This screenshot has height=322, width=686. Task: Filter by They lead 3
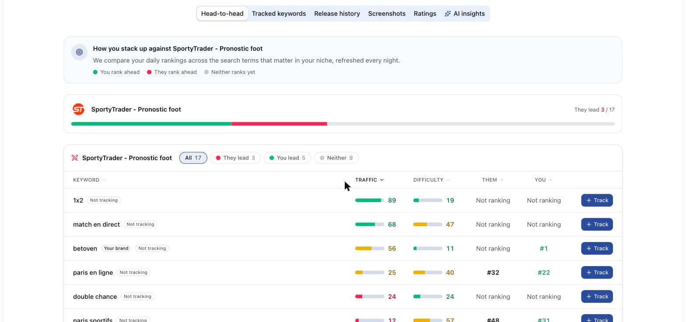(x=235, y=158)
